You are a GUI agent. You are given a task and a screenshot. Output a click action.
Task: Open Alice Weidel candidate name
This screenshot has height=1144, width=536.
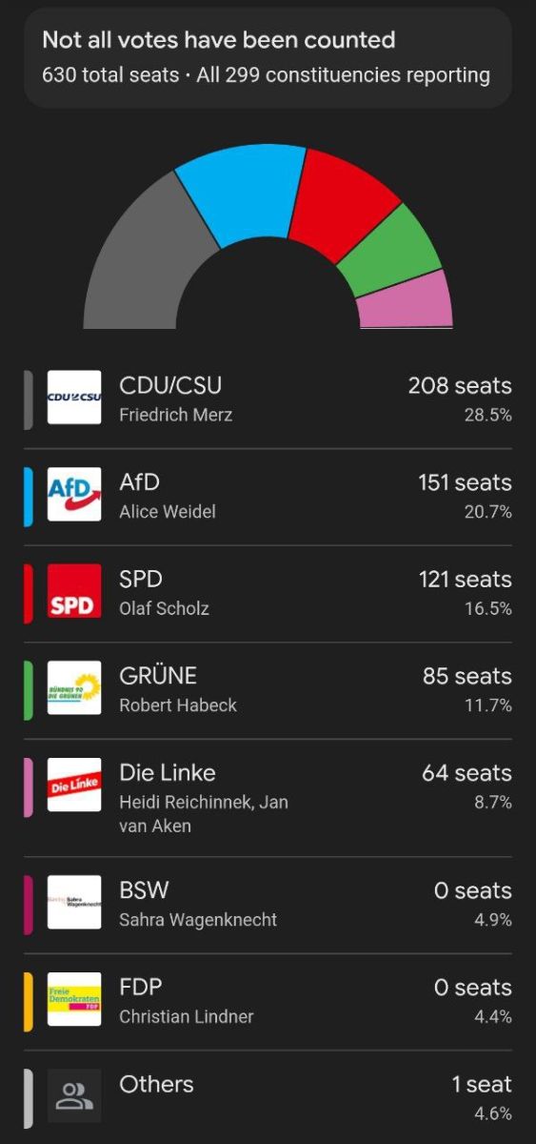click(168, 512)
